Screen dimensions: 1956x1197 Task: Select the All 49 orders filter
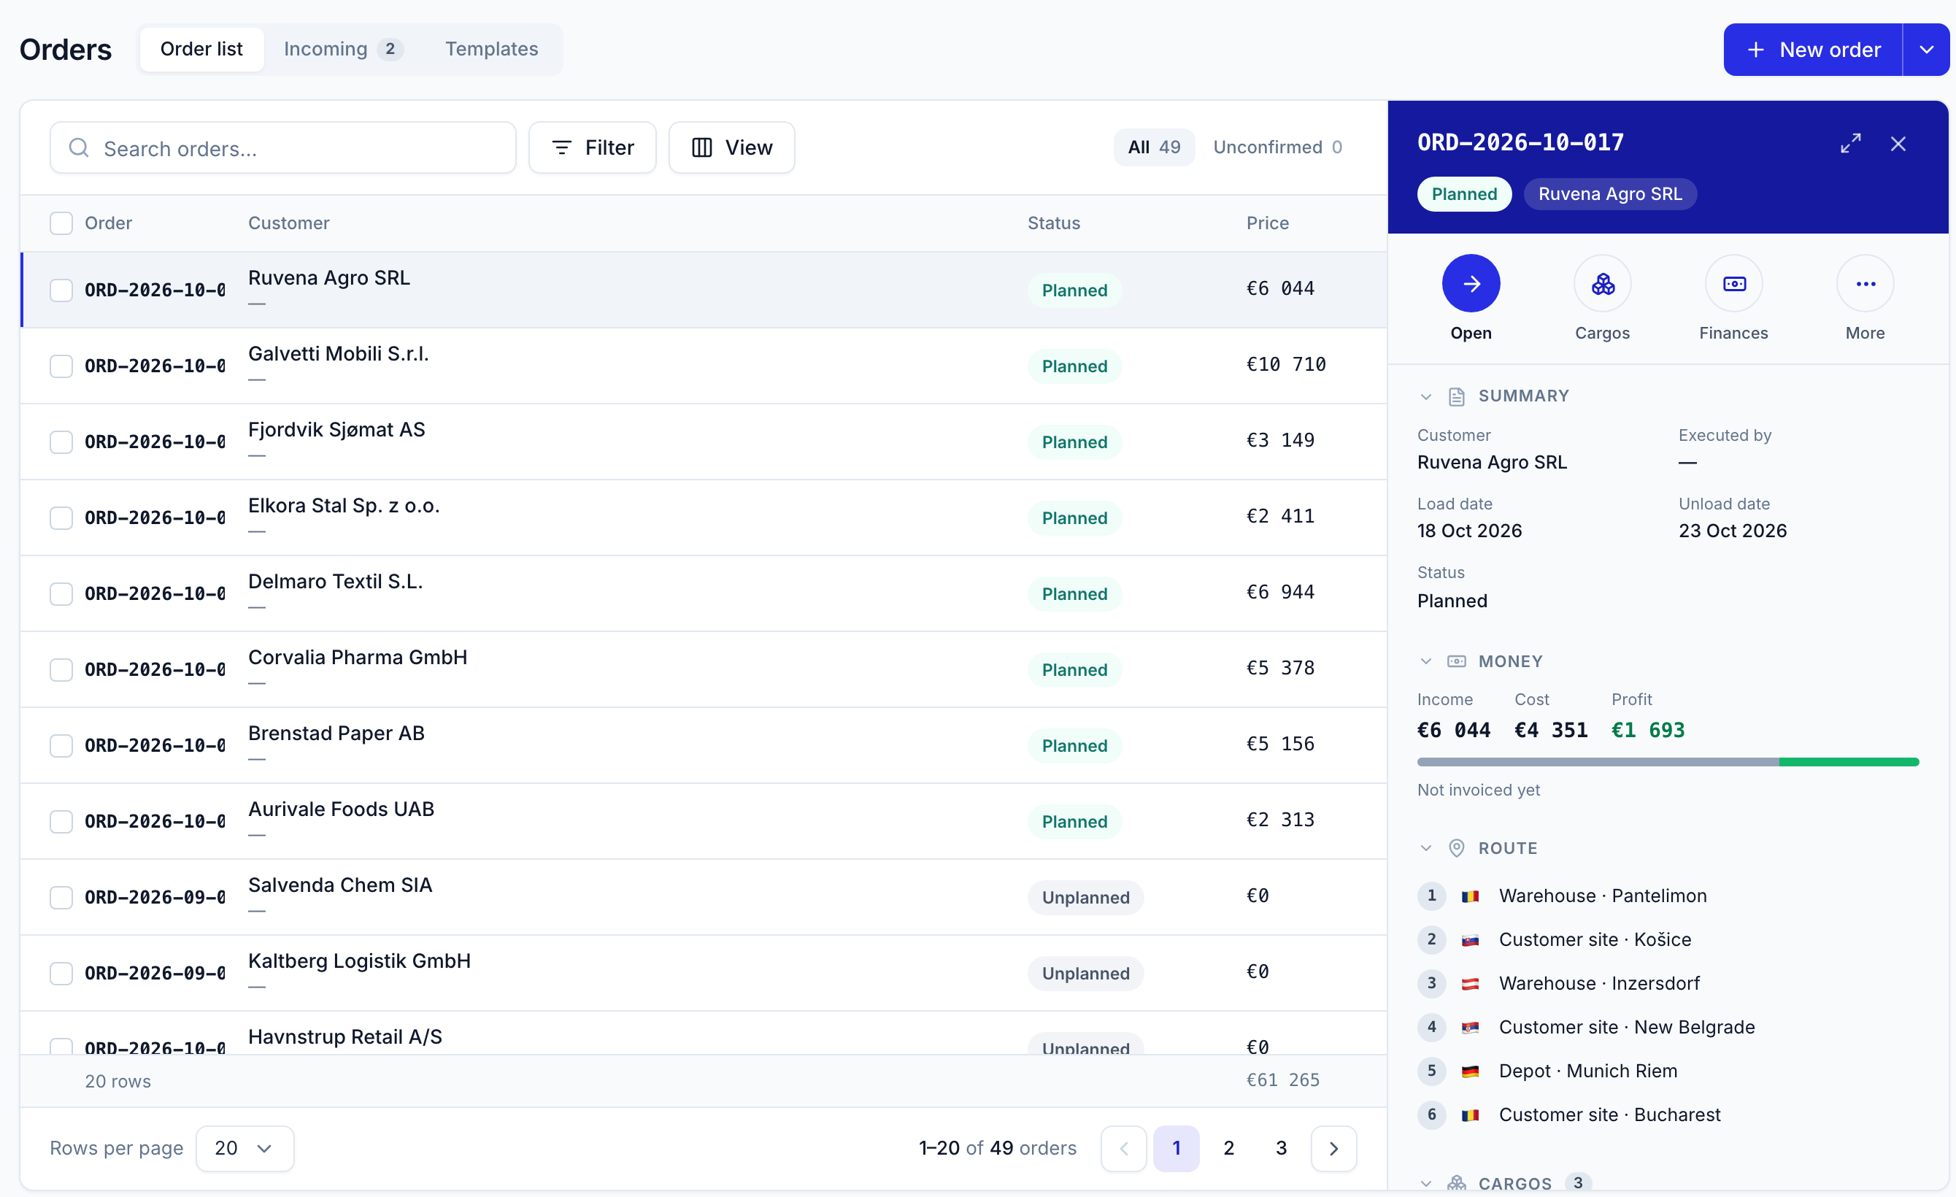point(1153,147)
